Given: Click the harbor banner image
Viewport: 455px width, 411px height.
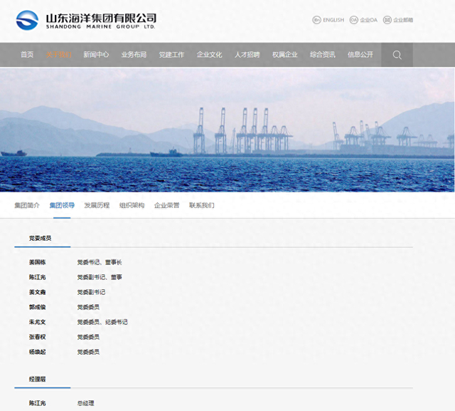Looking at the screenshot, I should (x=227, y=130).
